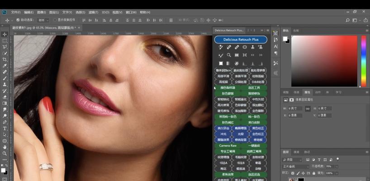Click the double right chevron in Retouch panel
The height and width of the screenshot is (181, 370).
(261, 55)
